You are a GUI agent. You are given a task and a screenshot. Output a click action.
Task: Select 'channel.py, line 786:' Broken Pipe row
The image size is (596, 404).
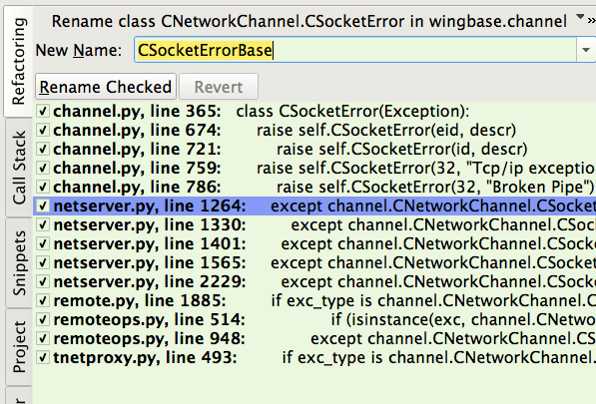(x=314, y=187)
